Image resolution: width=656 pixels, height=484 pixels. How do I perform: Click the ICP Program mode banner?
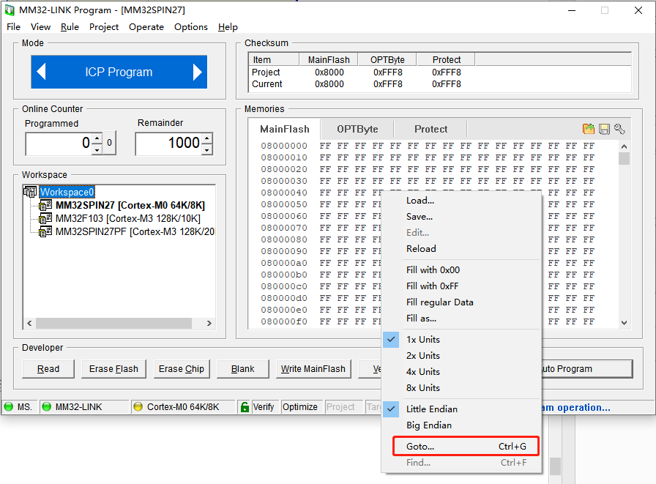(x=119, y=72)
